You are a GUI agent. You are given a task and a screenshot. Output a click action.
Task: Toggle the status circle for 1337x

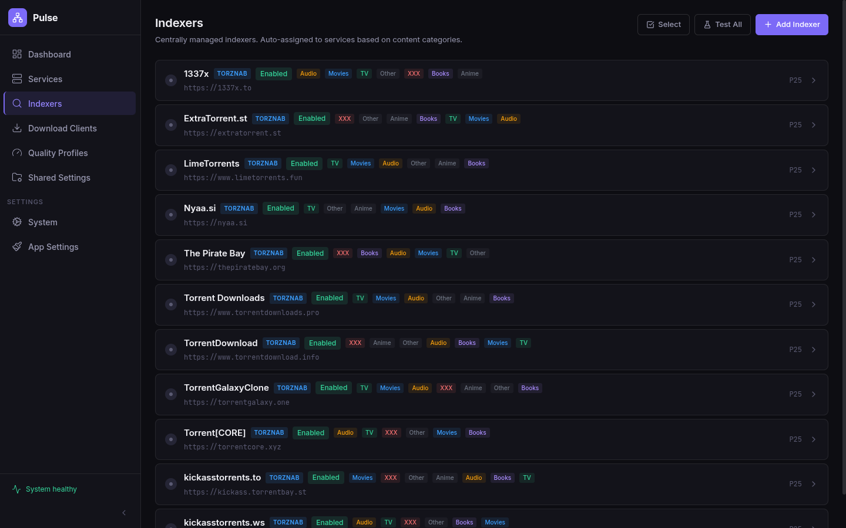click(171, 80)
